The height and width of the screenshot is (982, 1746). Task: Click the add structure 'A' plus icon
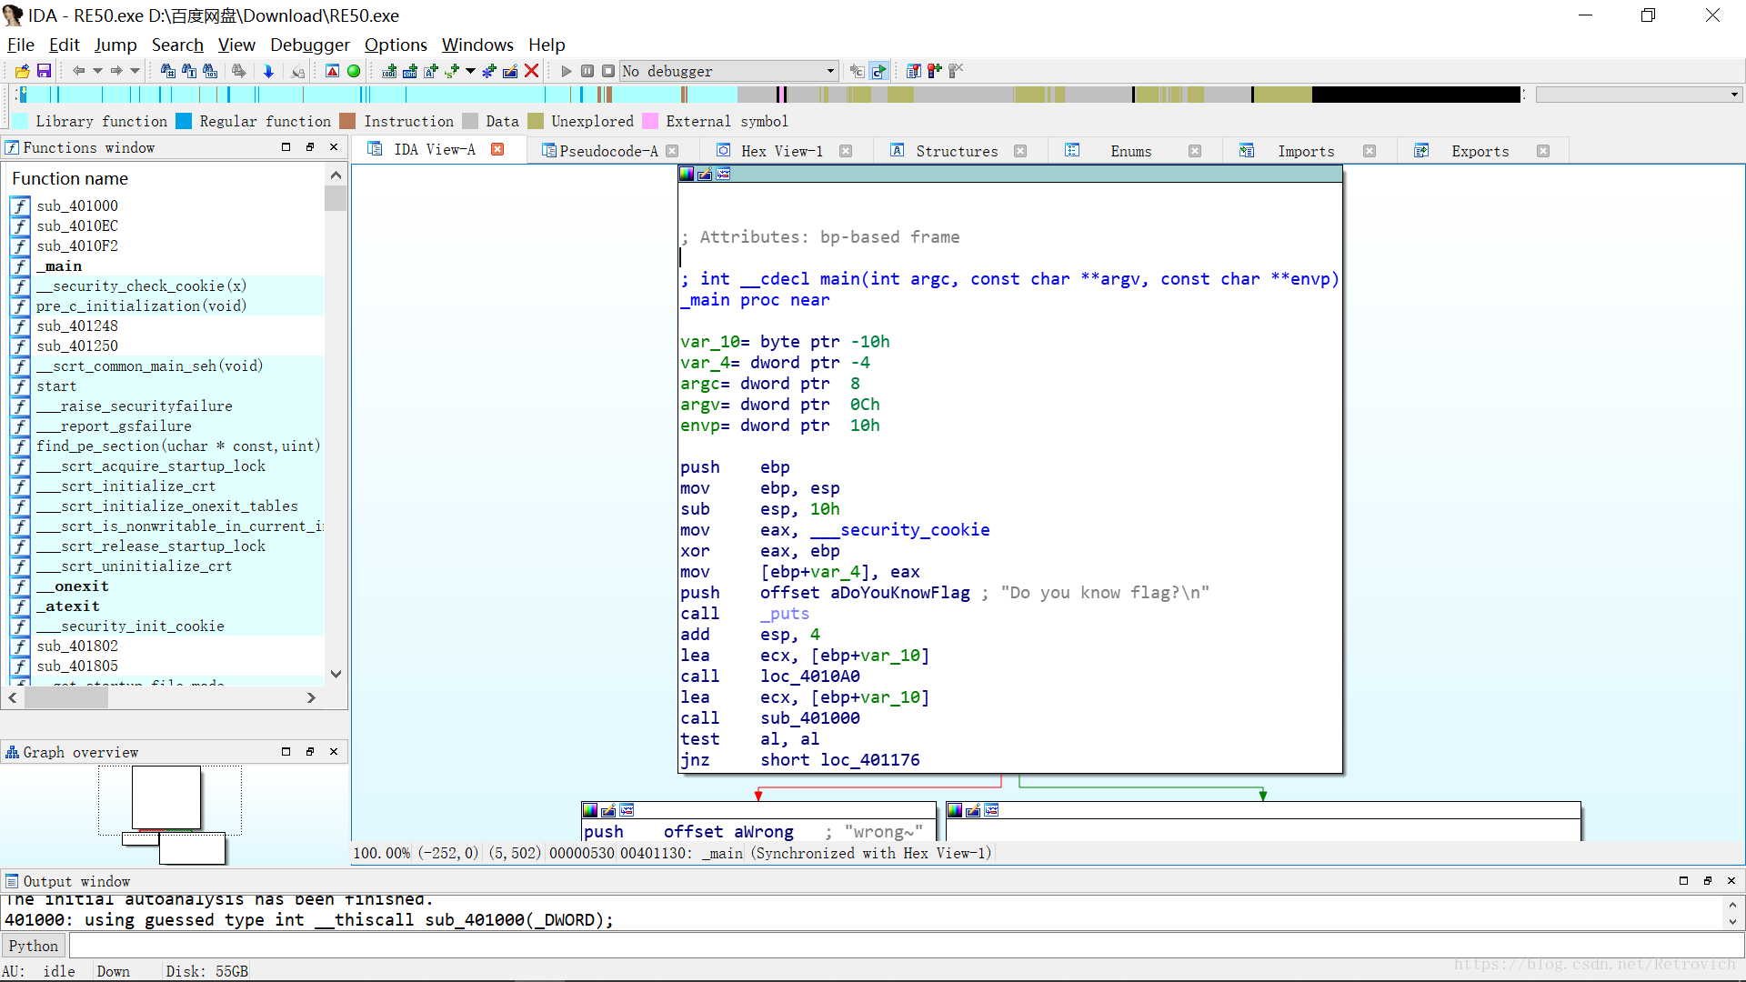(x=431, y=71)
